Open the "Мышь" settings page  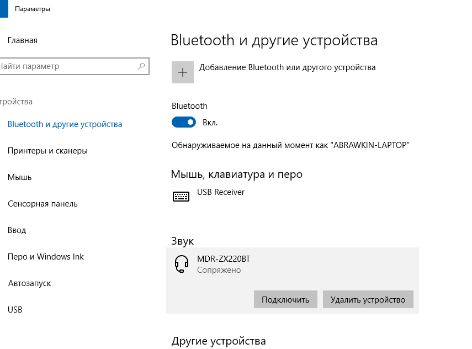[20, 177]
